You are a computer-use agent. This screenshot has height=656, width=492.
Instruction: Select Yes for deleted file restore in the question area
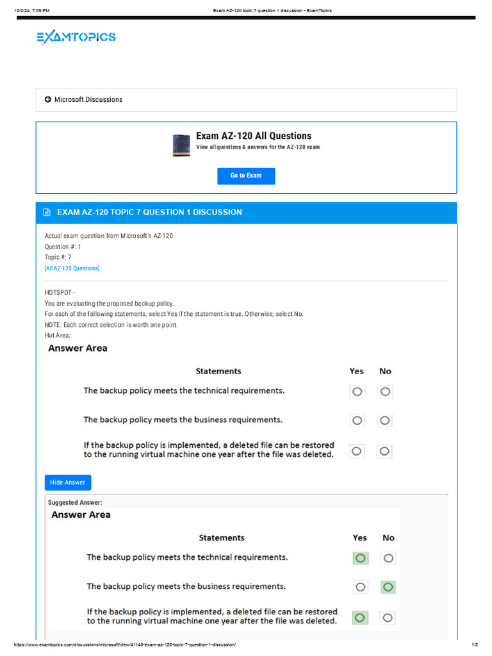(x=356, y=451)
